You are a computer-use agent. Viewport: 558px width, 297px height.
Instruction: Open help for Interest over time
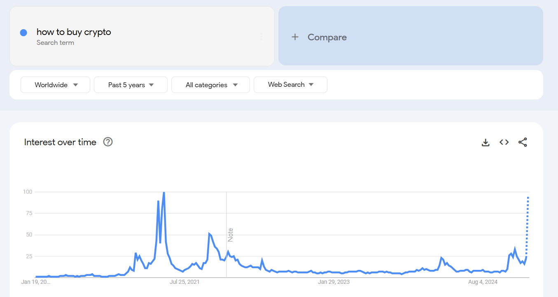[x=108, y=142]
